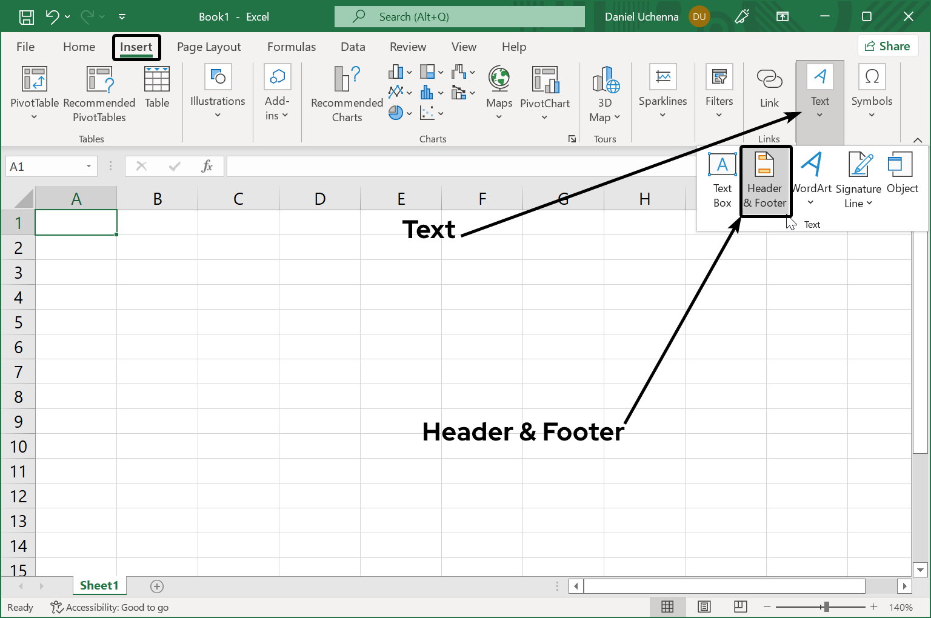This screenshot has height=618, width=931.
Task: Switch to the Page Layout tab
Action: coord(209,47)
